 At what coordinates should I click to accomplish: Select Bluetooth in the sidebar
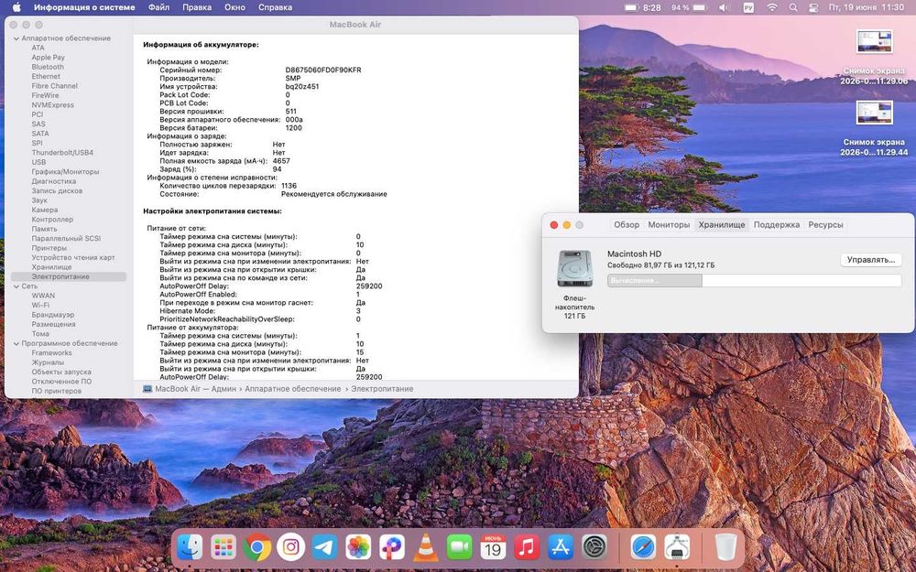click(48, 67)
